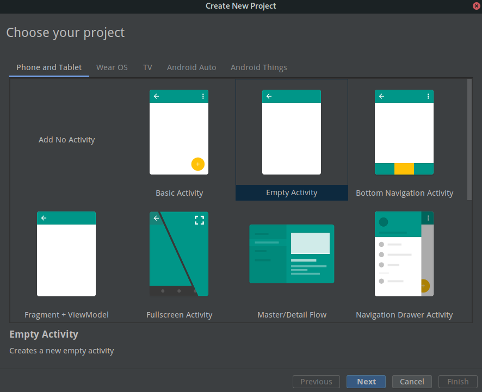Click the back arrow in Empty Activity preview
Viewport: 482px width, 392px height.
click(x=269, y=96)
